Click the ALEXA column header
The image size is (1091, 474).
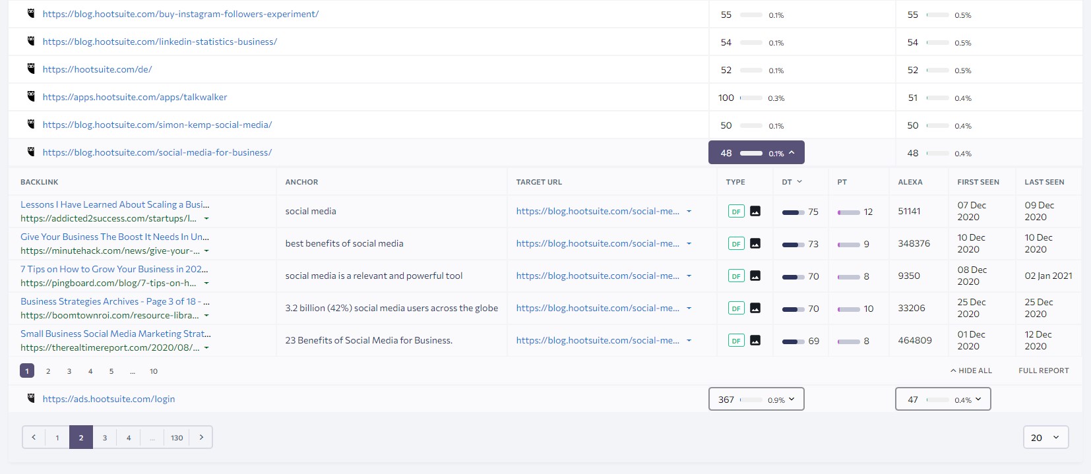point(910,182)
